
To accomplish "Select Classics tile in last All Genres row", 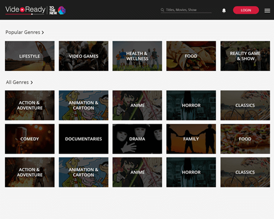I will [245, 172].
